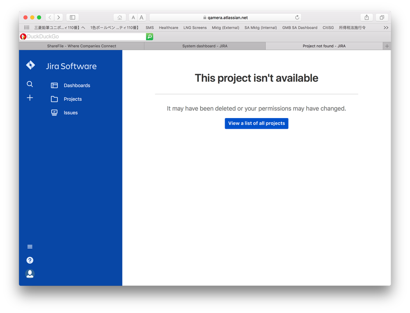Open the Jira search magnifier icon
Image resolution: width=410 pixels, height=313 pixels.
click(x=30, y=84)
